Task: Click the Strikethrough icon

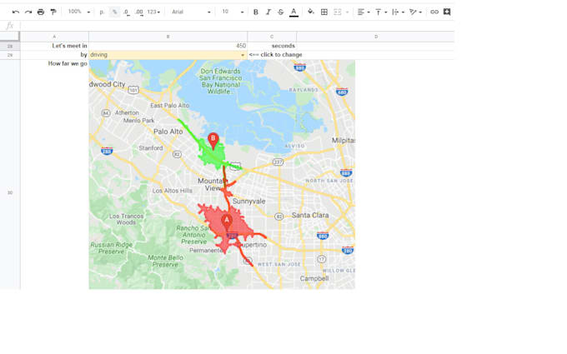Action: pyautogui.click(x=281, y=12)
